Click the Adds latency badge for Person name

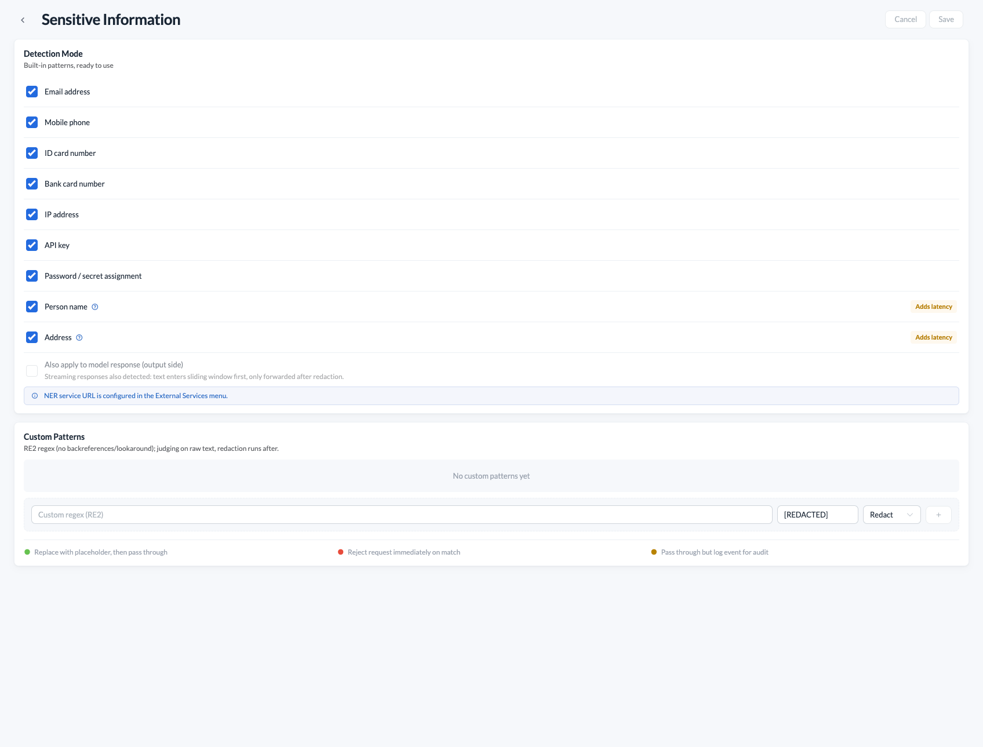[934, 307]
